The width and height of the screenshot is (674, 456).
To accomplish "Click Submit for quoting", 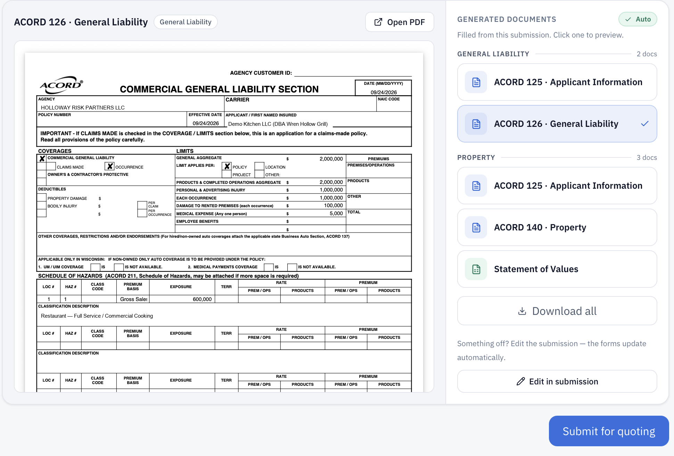I will click(x=609, y=431).
